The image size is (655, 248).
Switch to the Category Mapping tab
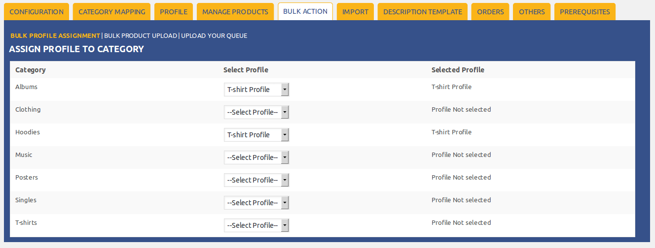(111, 12)
